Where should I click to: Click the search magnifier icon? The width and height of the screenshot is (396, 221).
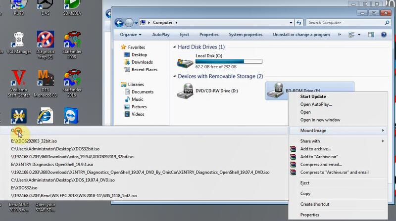tap(387, 23)
